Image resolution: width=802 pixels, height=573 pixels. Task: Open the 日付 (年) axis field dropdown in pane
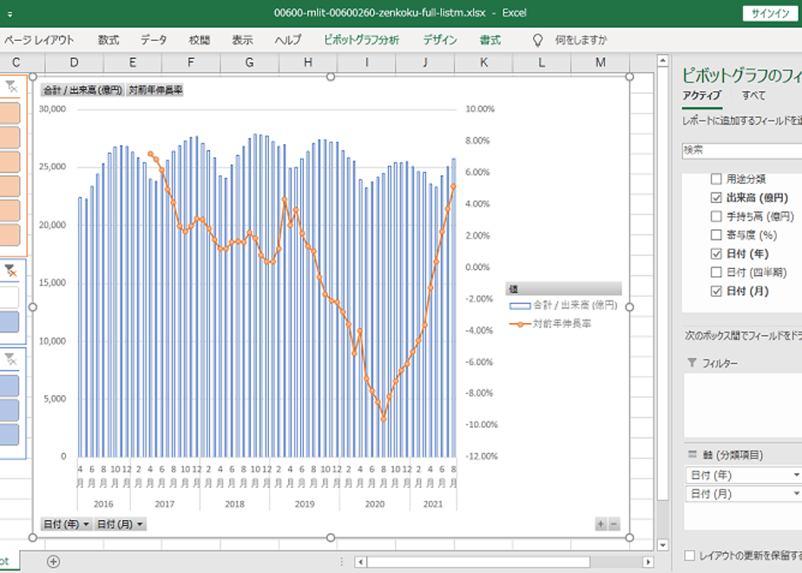[796, 475]
